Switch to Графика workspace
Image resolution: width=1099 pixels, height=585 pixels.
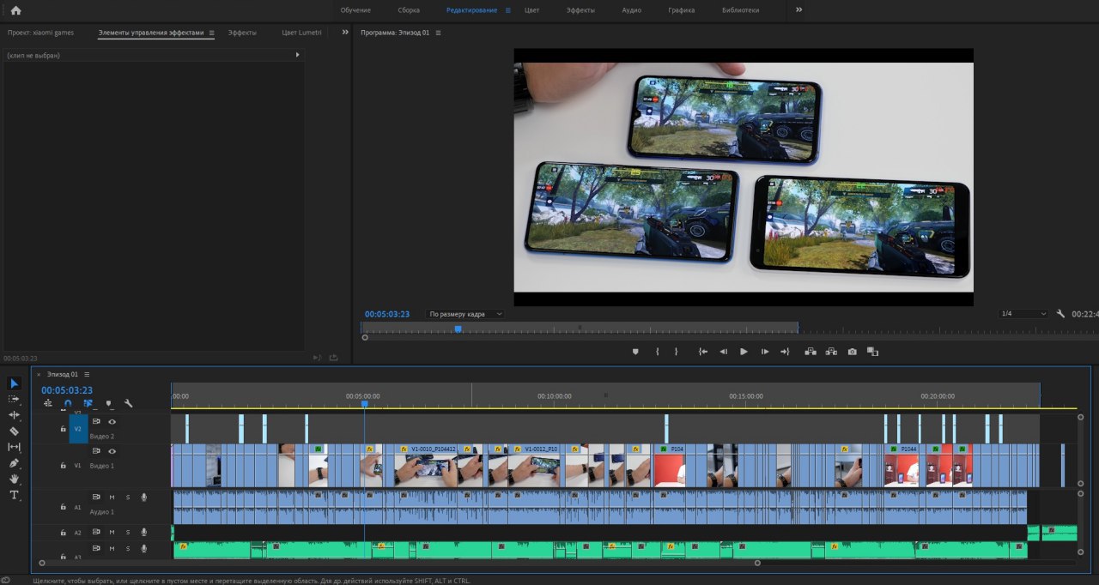coord(682,10)
